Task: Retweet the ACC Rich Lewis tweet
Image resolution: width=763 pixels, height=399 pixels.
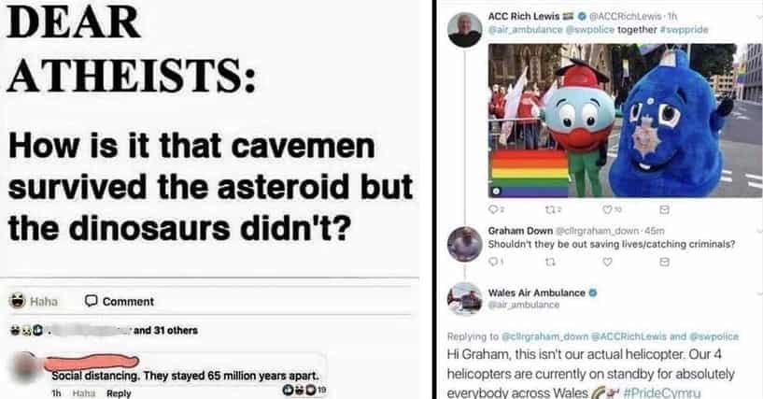Action: pos(553,209)
